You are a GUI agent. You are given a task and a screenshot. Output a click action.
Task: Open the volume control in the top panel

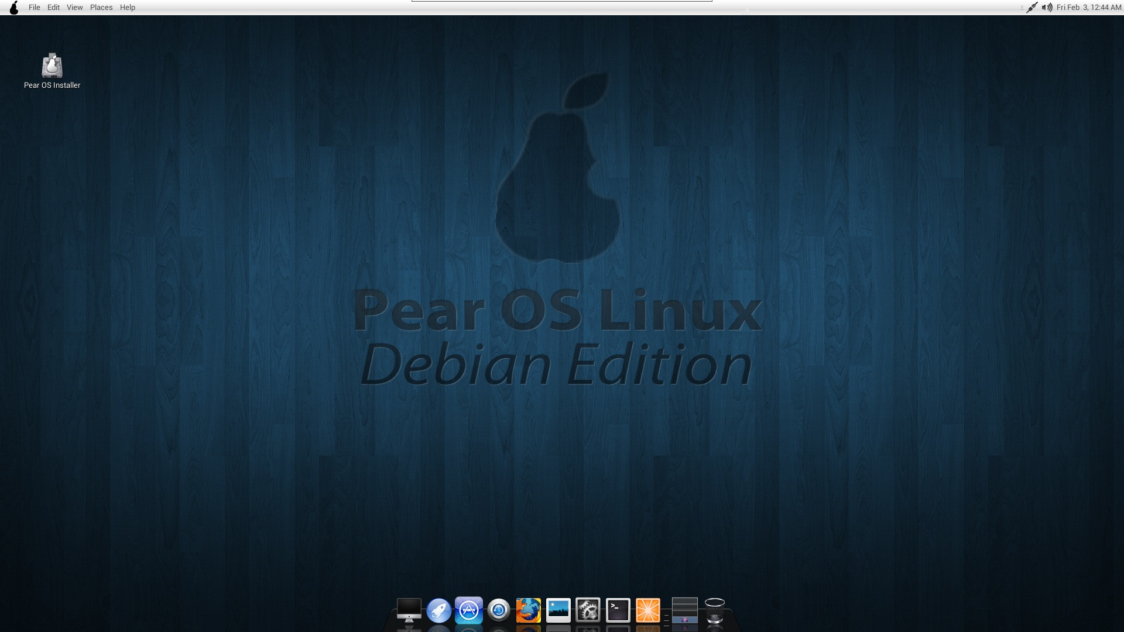click(1047, 8)
